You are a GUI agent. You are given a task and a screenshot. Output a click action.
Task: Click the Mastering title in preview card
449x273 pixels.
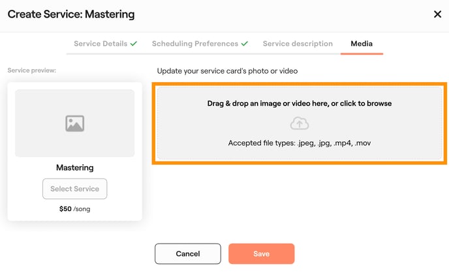[74, 167]
